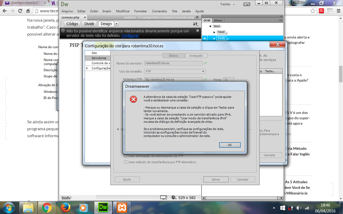Viewport: 343px width, 214px height.
Task: Switch to Código view
Action: [72, 24]
